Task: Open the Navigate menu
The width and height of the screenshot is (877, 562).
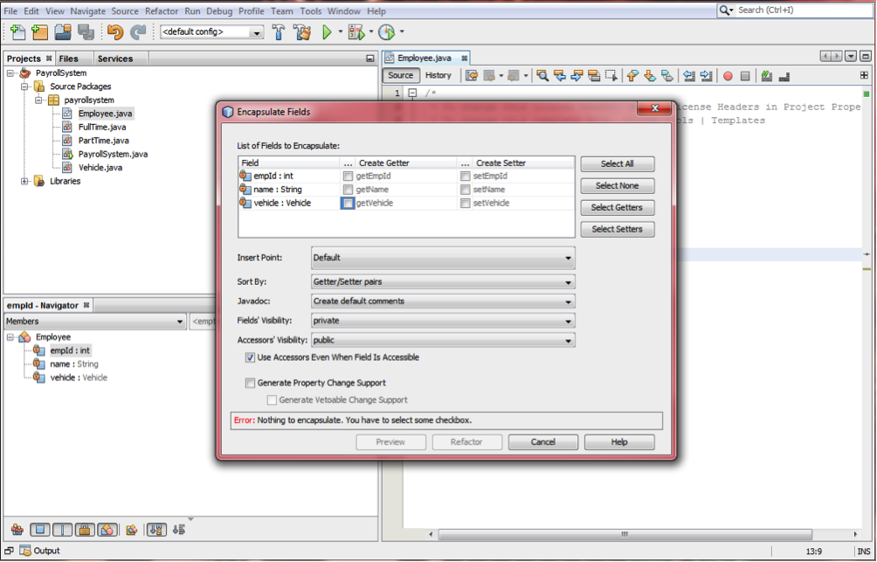Action: [x=88, y=10]
